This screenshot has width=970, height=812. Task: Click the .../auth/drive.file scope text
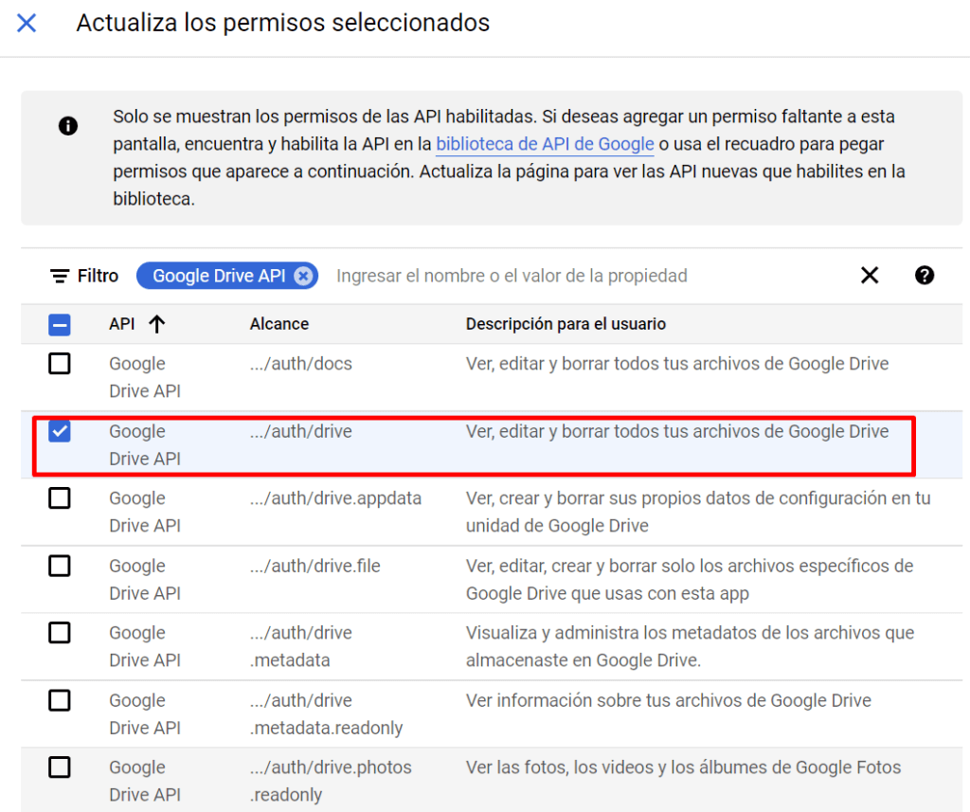pos(315,566)
